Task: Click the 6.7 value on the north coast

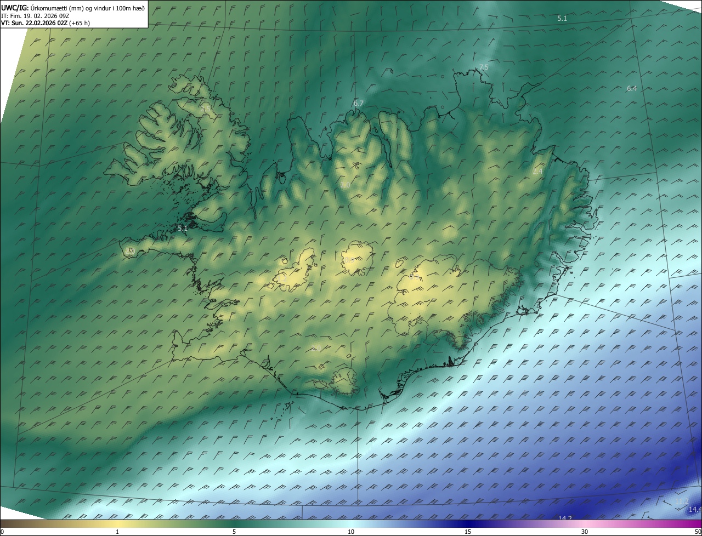Action: tap(359, 103)
